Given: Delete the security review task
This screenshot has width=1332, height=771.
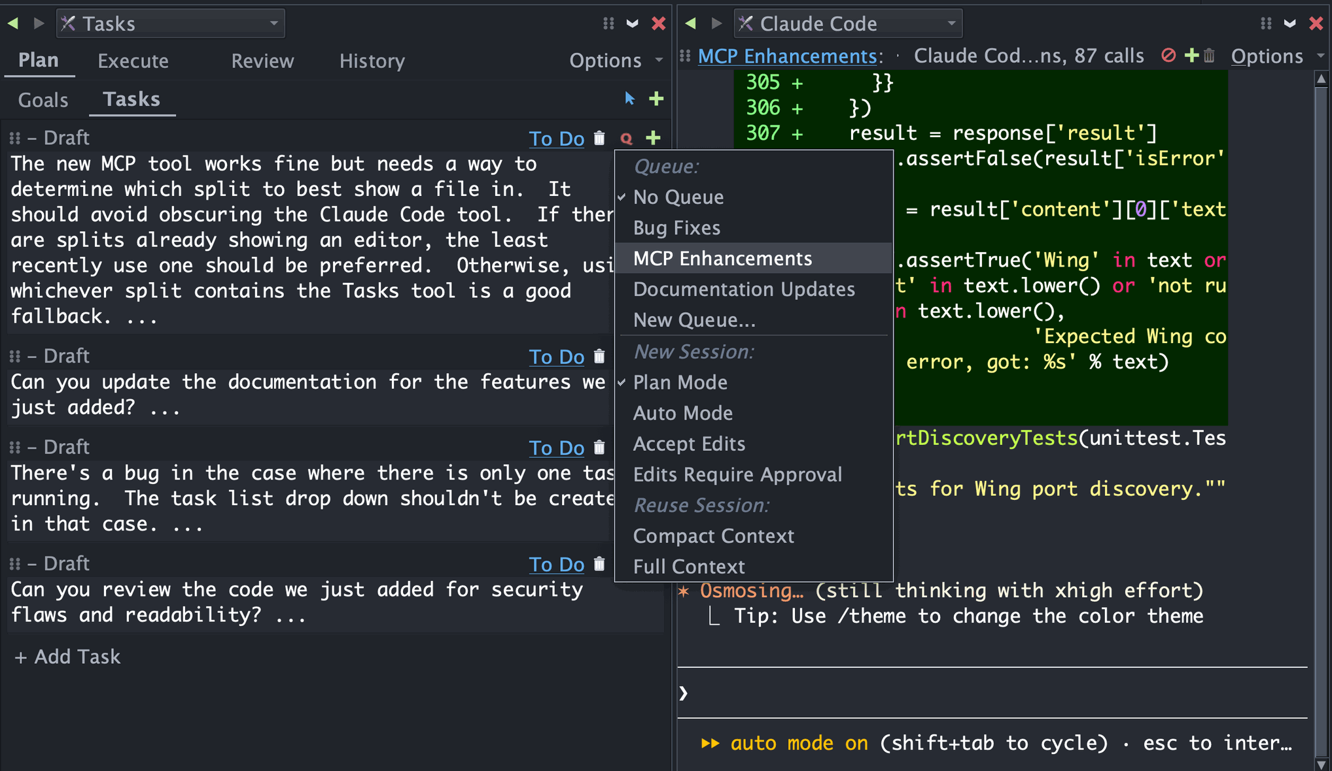Looking at the screenshot, I should point(599,563).
